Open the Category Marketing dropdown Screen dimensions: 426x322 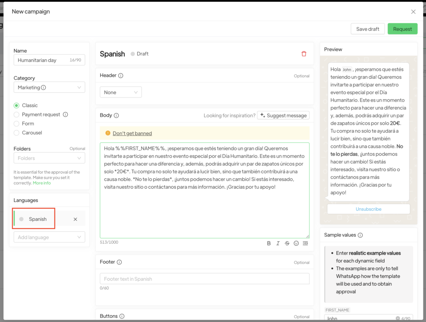pyautogui.click(x=49, y=87)
